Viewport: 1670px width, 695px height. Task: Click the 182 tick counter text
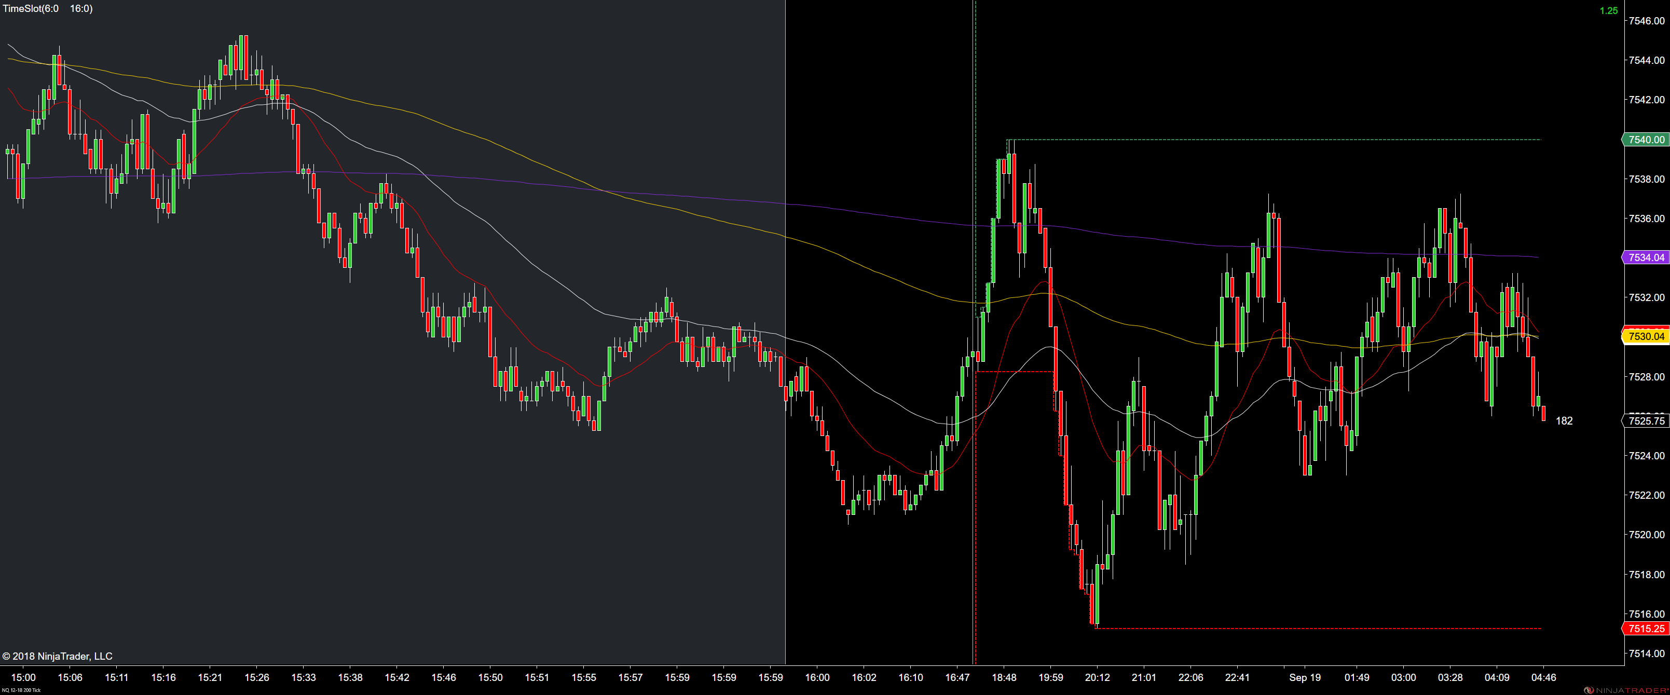[x=1564, y=421]
